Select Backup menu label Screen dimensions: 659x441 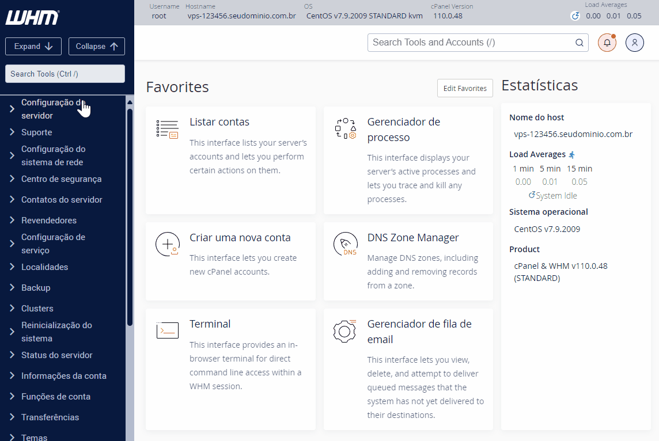[36, 288]
